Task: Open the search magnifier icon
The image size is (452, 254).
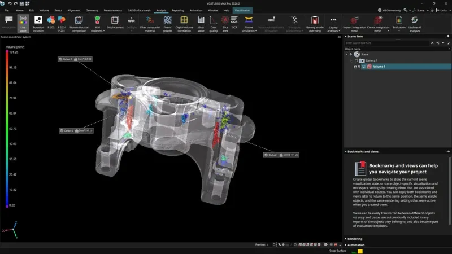Action: click(405, 10)
